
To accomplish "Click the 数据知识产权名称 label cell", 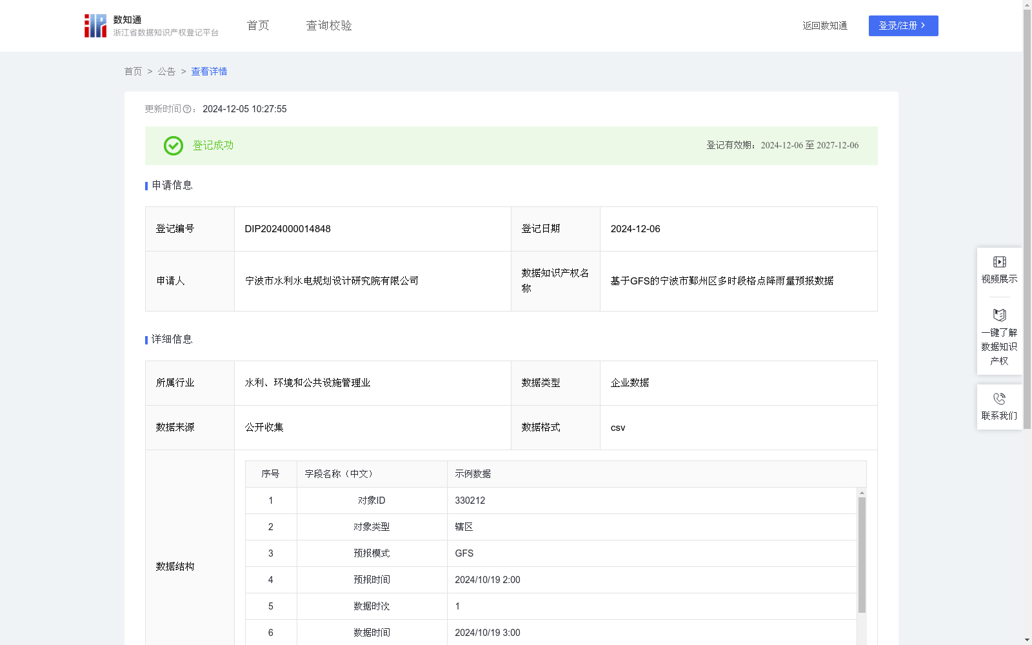I will click(x=555, y=281).
